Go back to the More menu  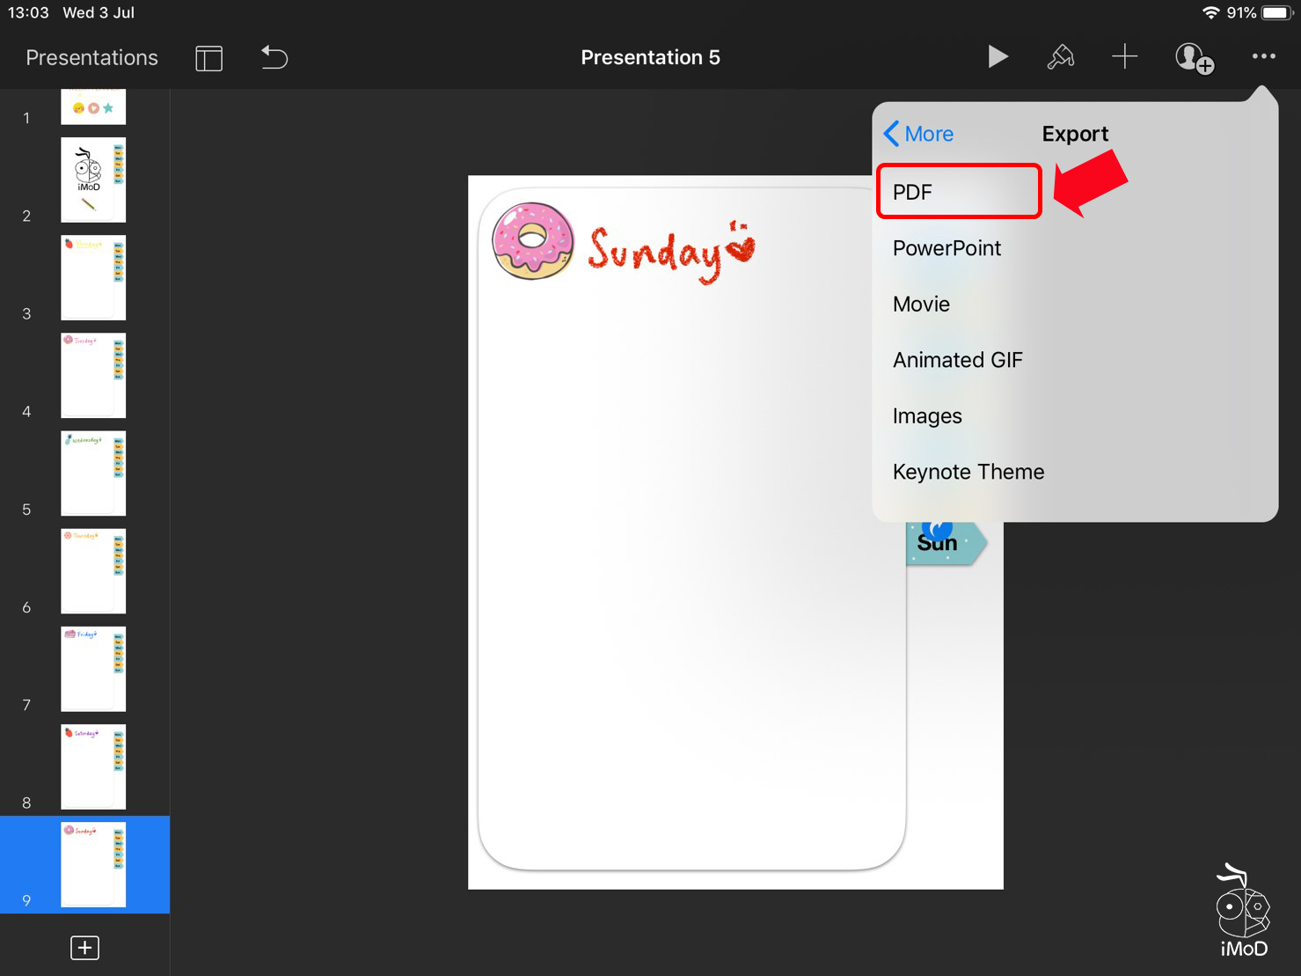(x=918, y=134)
